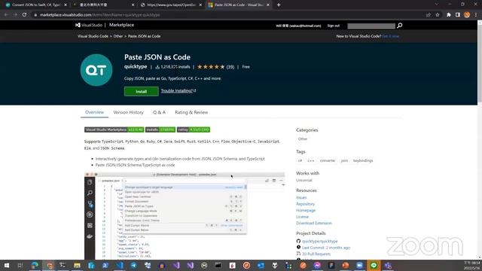Open the Pull Requests link
The image size is (482, 271).
point(316,254)
